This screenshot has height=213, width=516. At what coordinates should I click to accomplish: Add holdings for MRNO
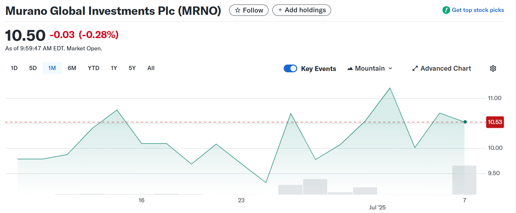(x=302, y=10)
